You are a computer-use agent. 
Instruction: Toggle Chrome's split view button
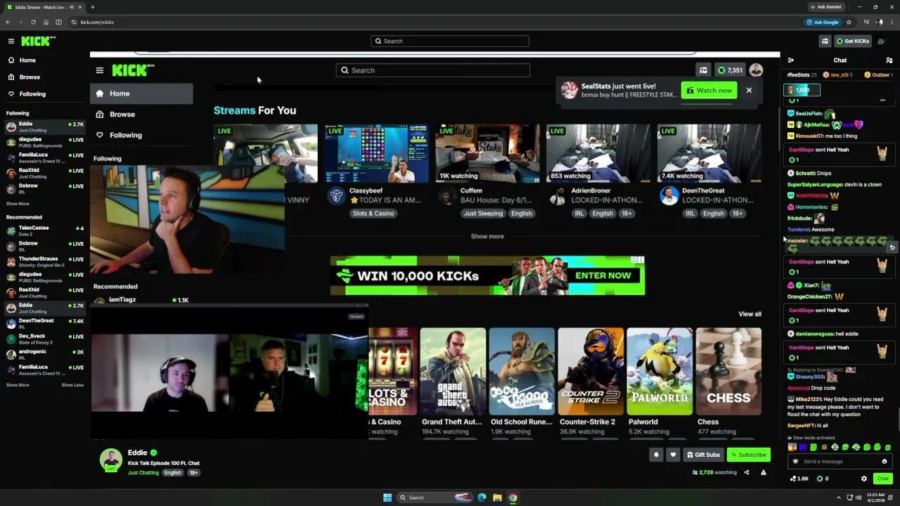point(58,22)
